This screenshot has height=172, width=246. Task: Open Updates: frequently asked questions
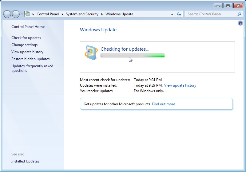tap(32, 68)
